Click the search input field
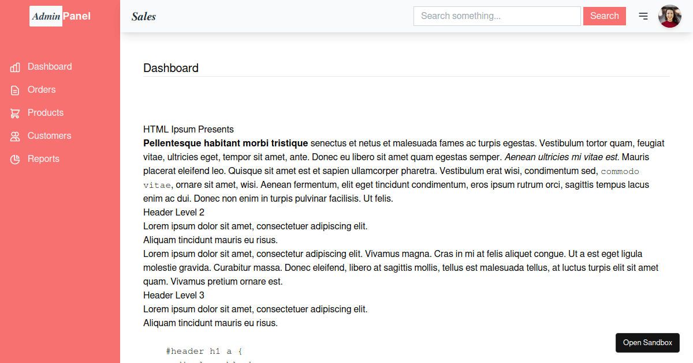Viewport: 693px width, 363px height. click(497, 16)
